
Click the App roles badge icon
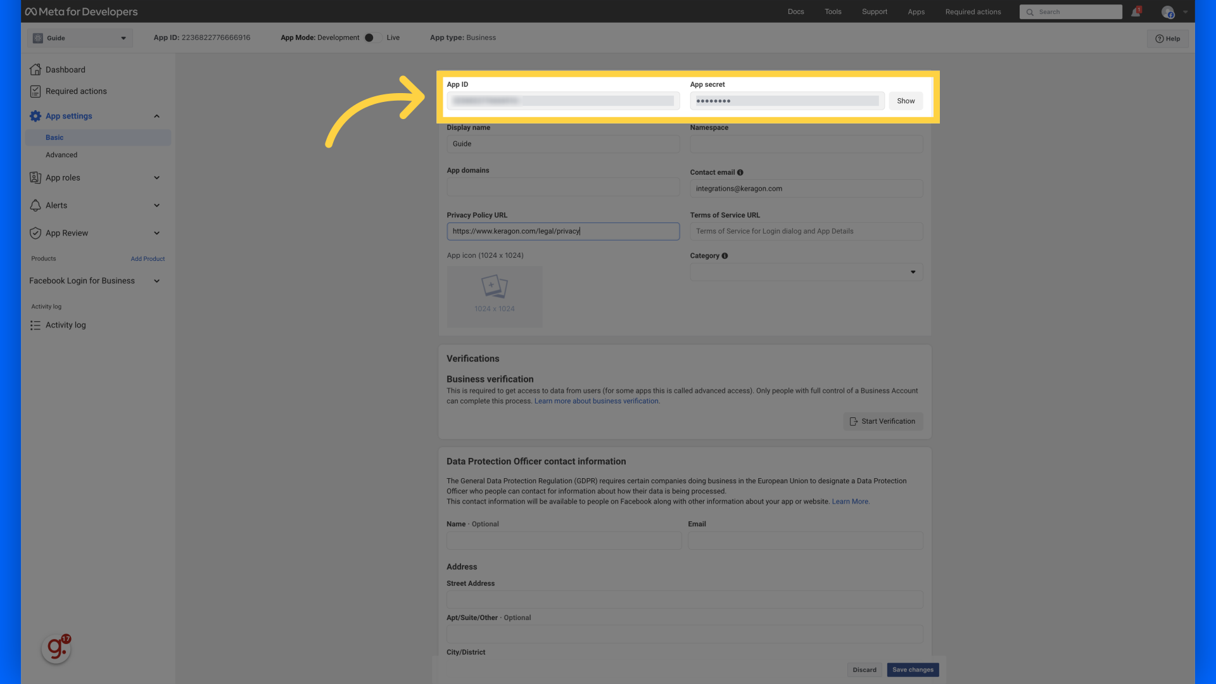click(35, 178)
